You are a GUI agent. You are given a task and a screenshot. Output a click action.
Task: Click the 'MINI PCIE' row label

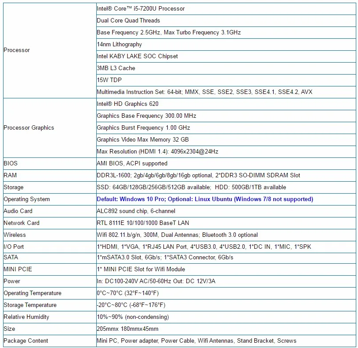(50, 269)
